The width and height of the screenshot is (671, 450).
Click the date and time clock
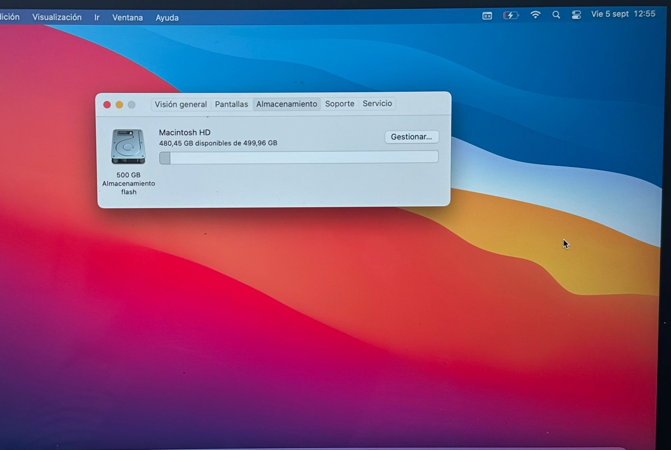623,14
